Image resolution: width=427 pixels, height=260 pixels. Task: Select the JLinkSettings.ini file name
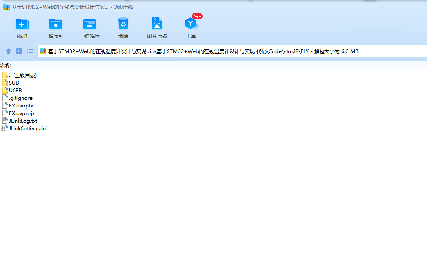pos(28,129)
